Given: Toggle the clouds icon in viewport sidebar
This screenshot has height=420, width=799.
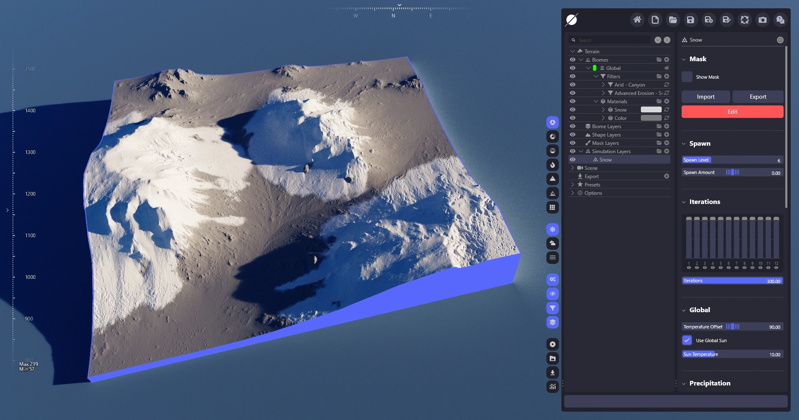Looking at the screenshot, I should coord(552,243).
